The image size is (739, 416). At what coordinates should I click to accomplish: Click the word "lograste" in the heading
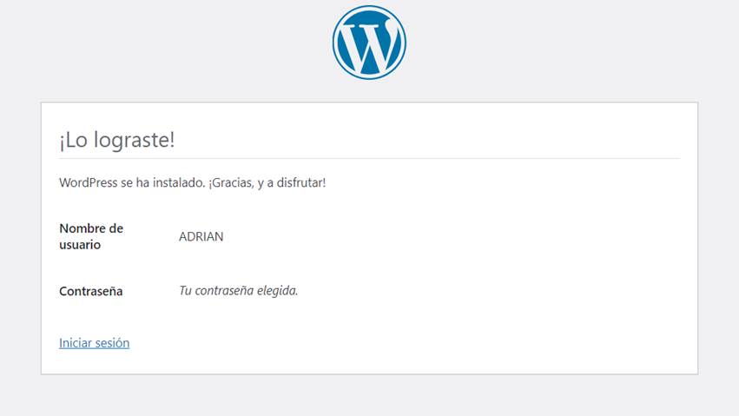coord(137,141)
